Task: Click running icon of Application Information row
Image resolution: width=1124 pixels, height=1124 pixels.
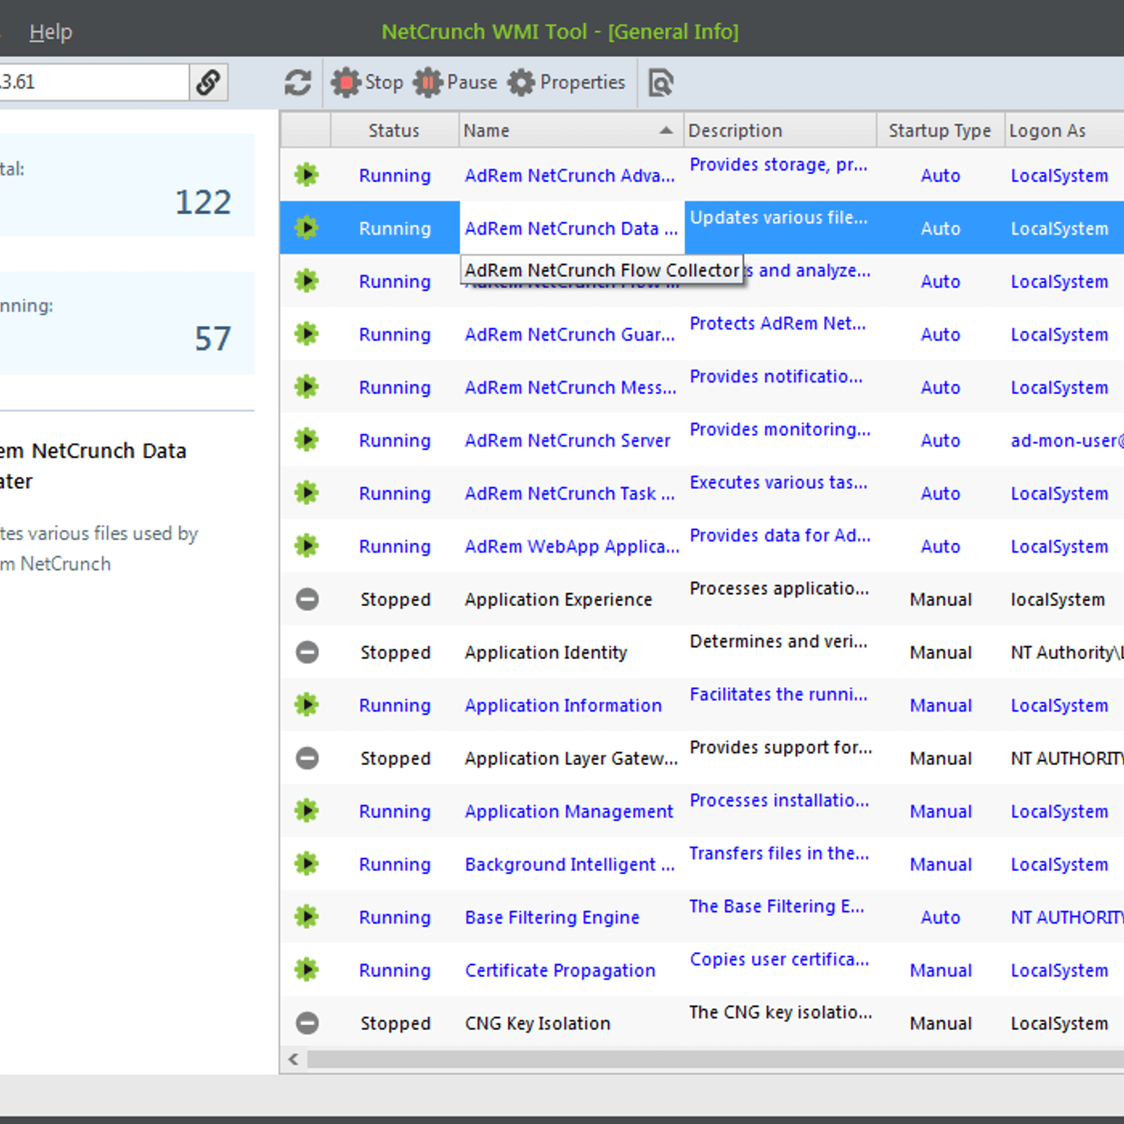Action: [306, 704]
